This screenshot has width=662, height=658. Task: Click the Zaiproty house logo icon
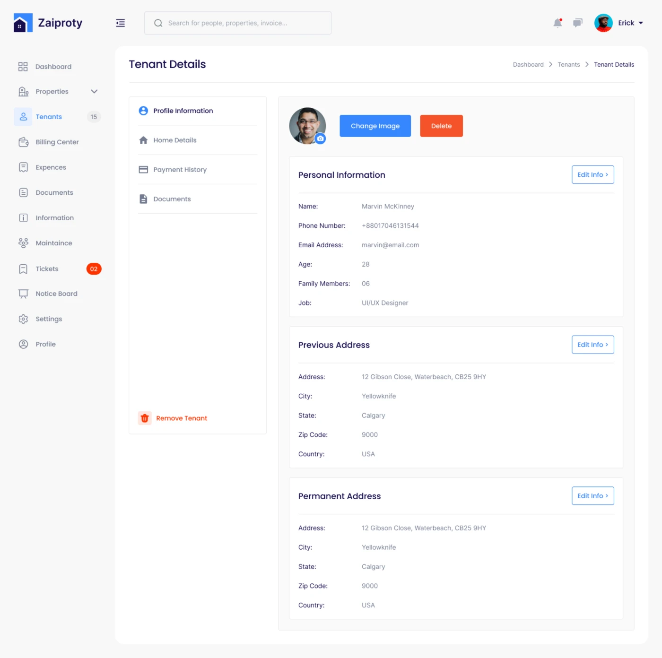point(23,23)
